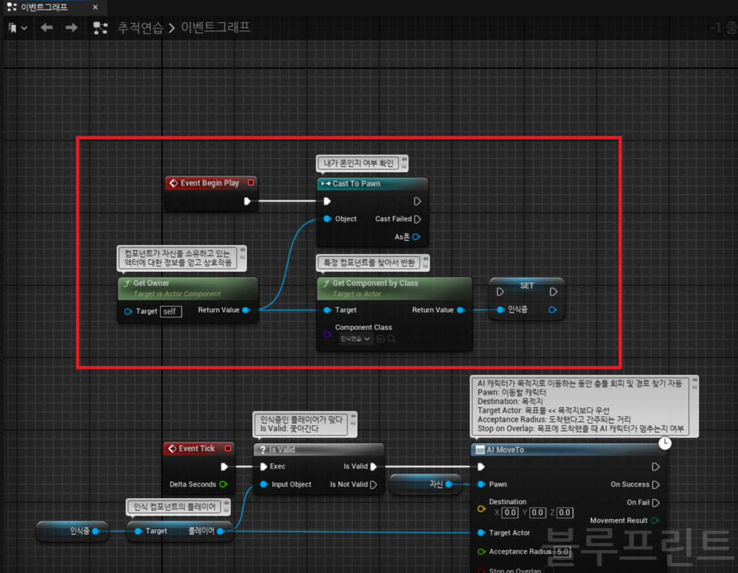Click the Pawn input pin on AI MoveTo
This screenshot has width=738, height=573.
coord(481,484)
